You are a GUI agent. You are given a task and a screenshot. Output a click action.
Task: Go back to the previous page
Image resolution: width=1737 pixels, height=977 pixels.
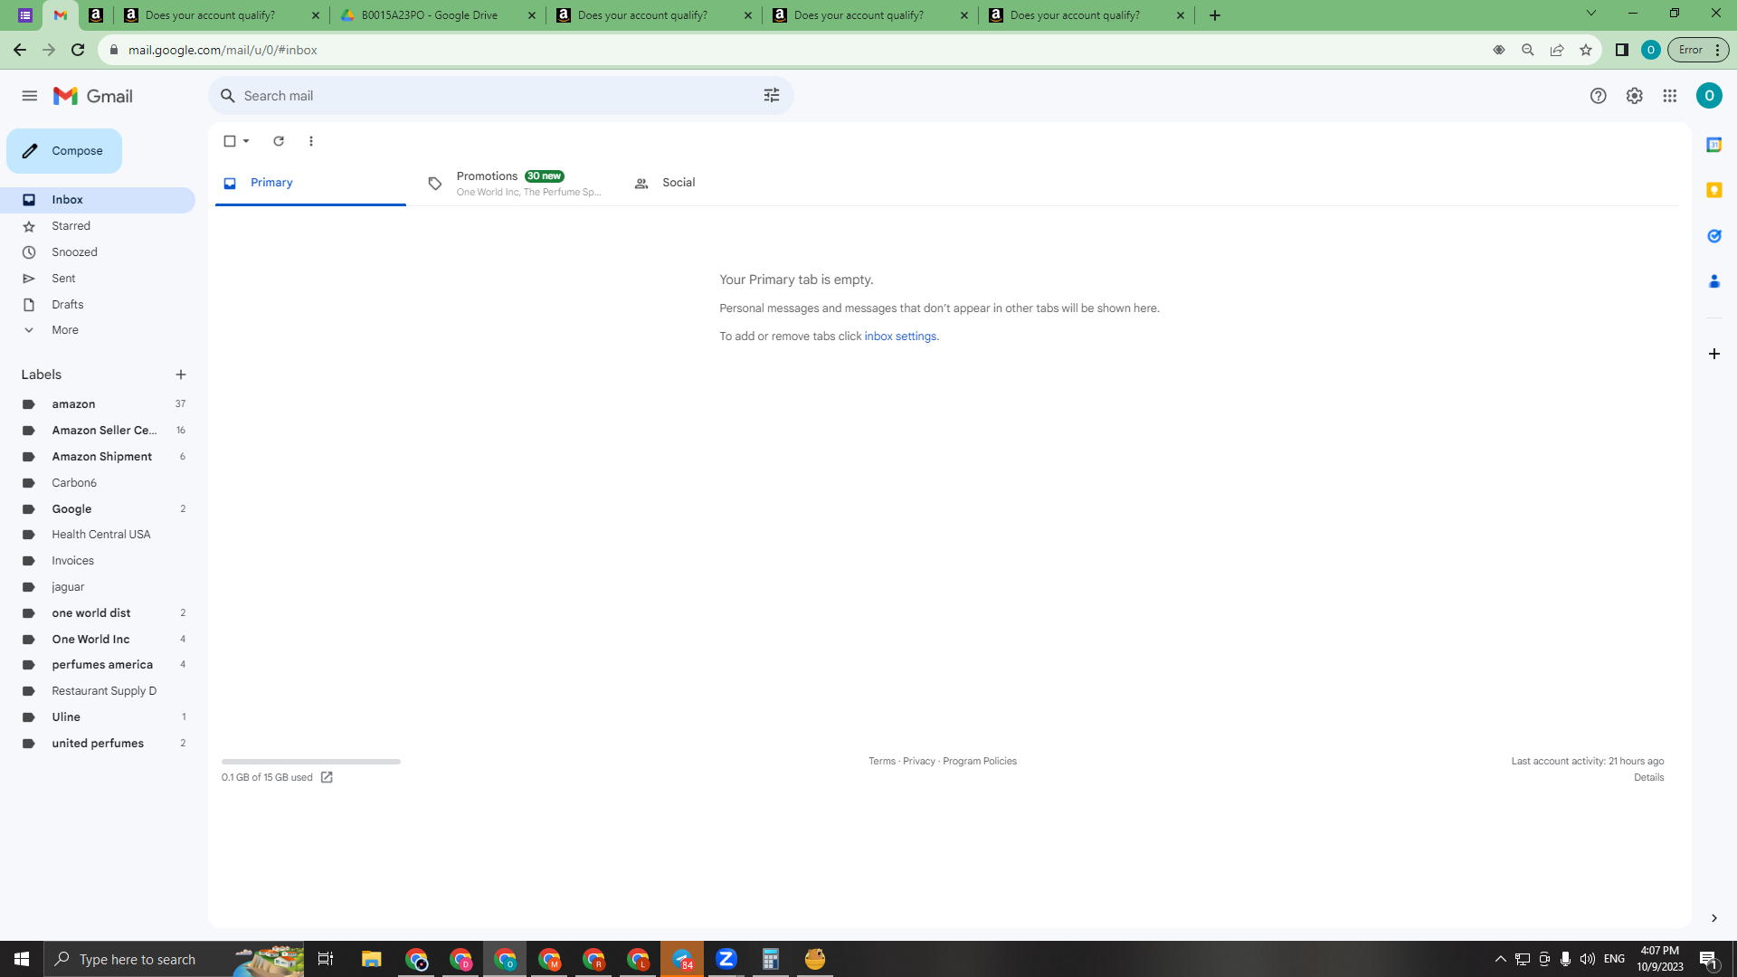[20, 50]
